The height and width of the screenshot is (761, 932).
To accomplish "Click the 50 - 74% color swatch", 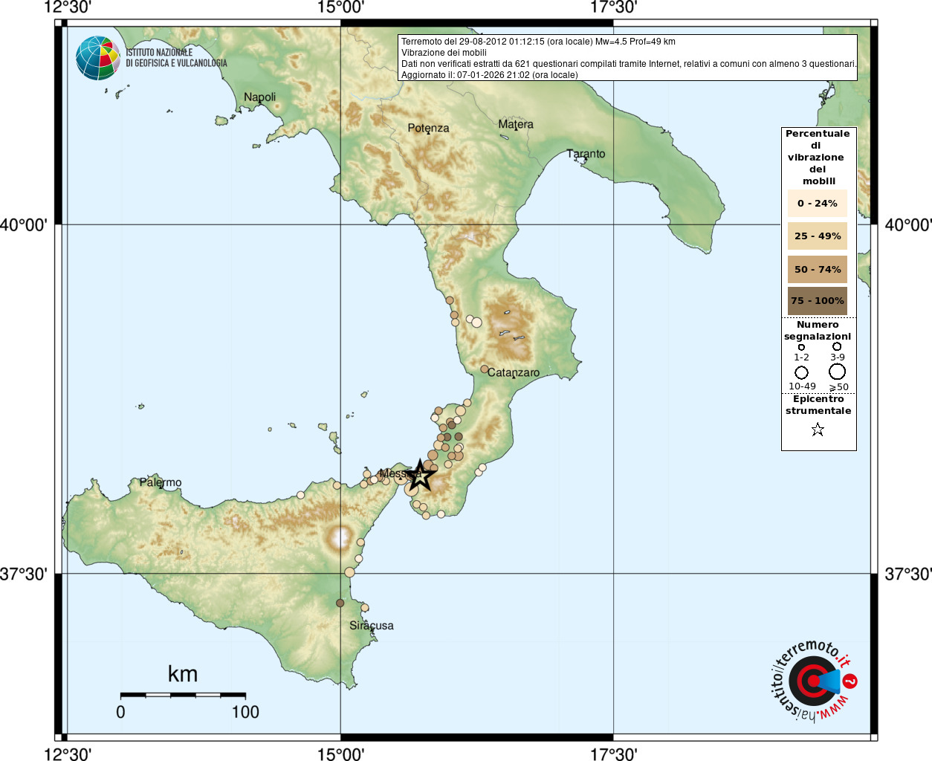I will [817, 270].
